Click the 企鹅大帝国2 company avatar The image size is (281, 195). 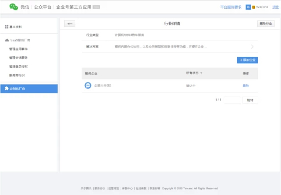coord(88,86)
